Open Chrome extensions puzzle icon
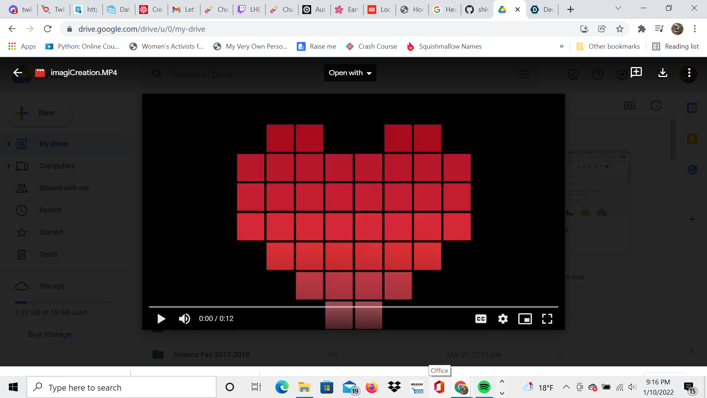707x398 pixels. click(x=641, y=29)
